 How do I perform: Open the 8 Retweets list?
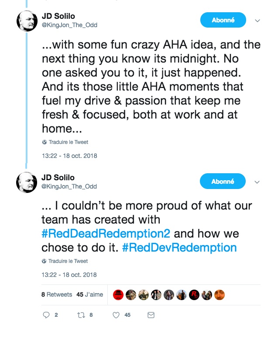(x=57, y=294)
